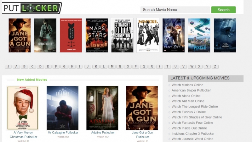252x142 pixels.
Task: Select letter U filter
Action: pos(175,67)
